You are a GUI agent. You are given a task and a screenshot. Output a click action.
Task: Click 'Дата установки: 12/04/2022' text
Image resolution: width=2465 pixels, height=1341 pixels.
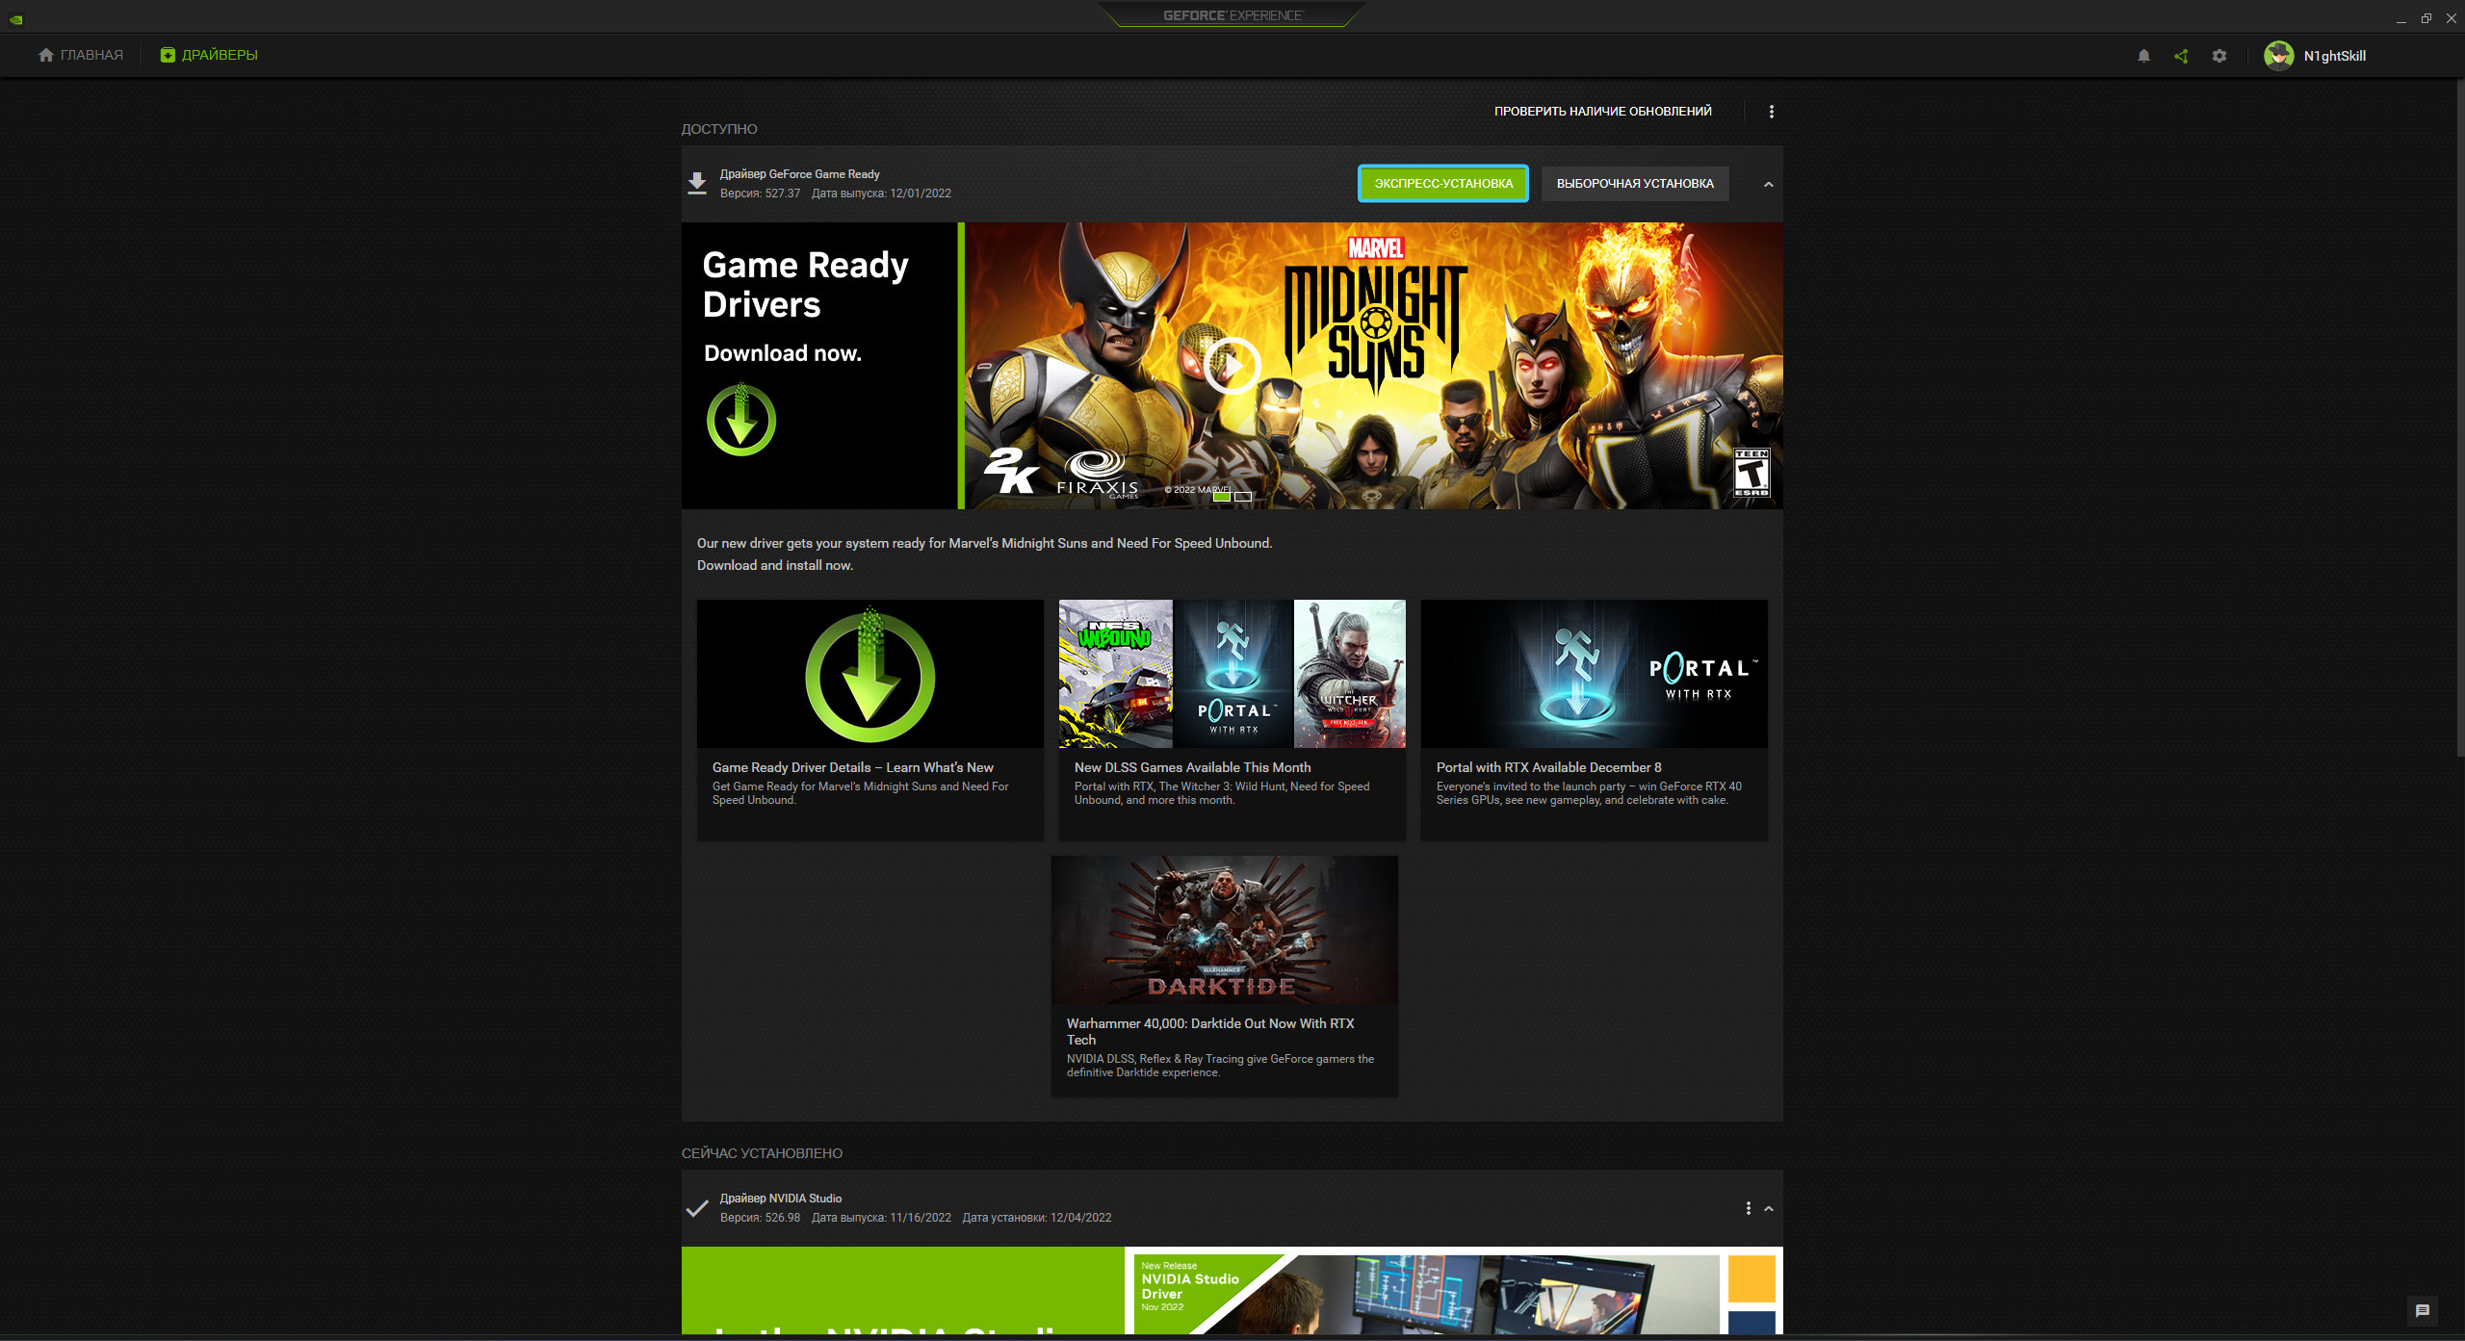(1037, 1218)
